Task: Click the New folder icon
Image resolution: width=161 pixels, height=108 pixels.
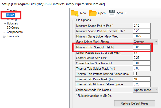Action: pos(75,13)
